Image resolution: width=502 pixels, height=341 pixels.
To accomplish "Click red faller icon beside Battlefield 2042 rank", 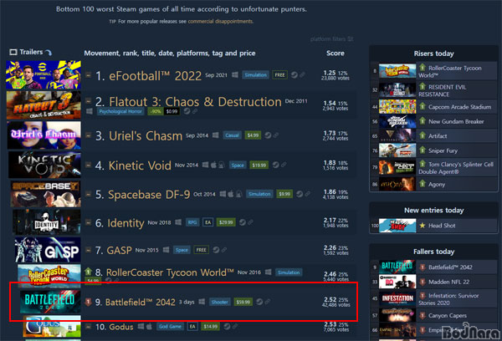I will (89, 302).
